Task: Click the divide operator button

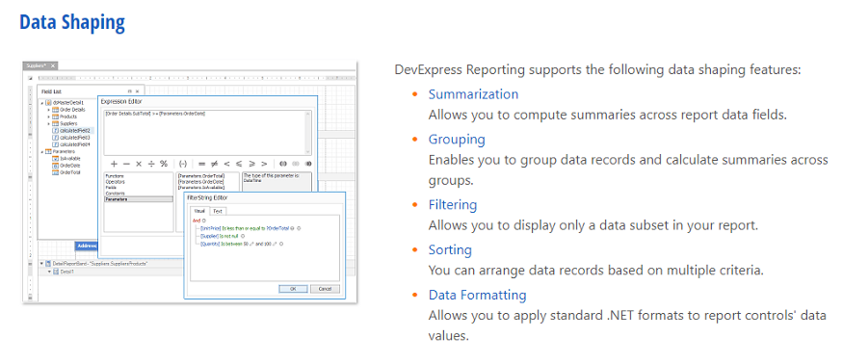Action: tap(151, 164)
